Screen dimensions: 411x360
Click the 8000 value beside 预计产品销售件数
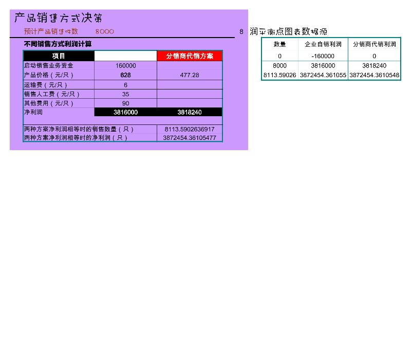(105, 31)
